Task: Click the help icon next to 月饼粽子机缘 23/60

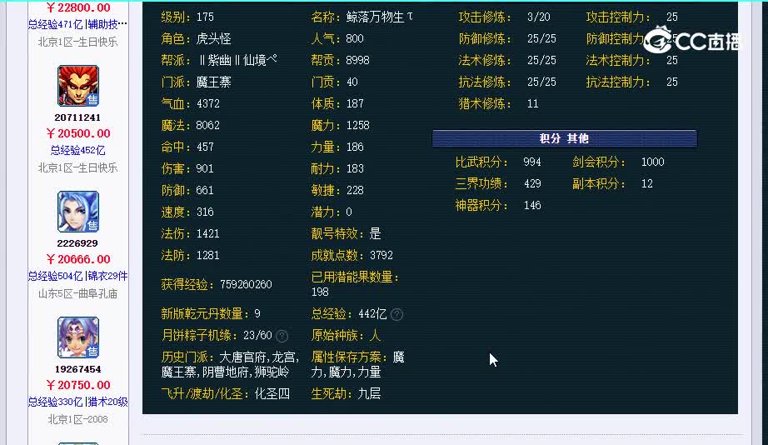Action: coord(282,336)
